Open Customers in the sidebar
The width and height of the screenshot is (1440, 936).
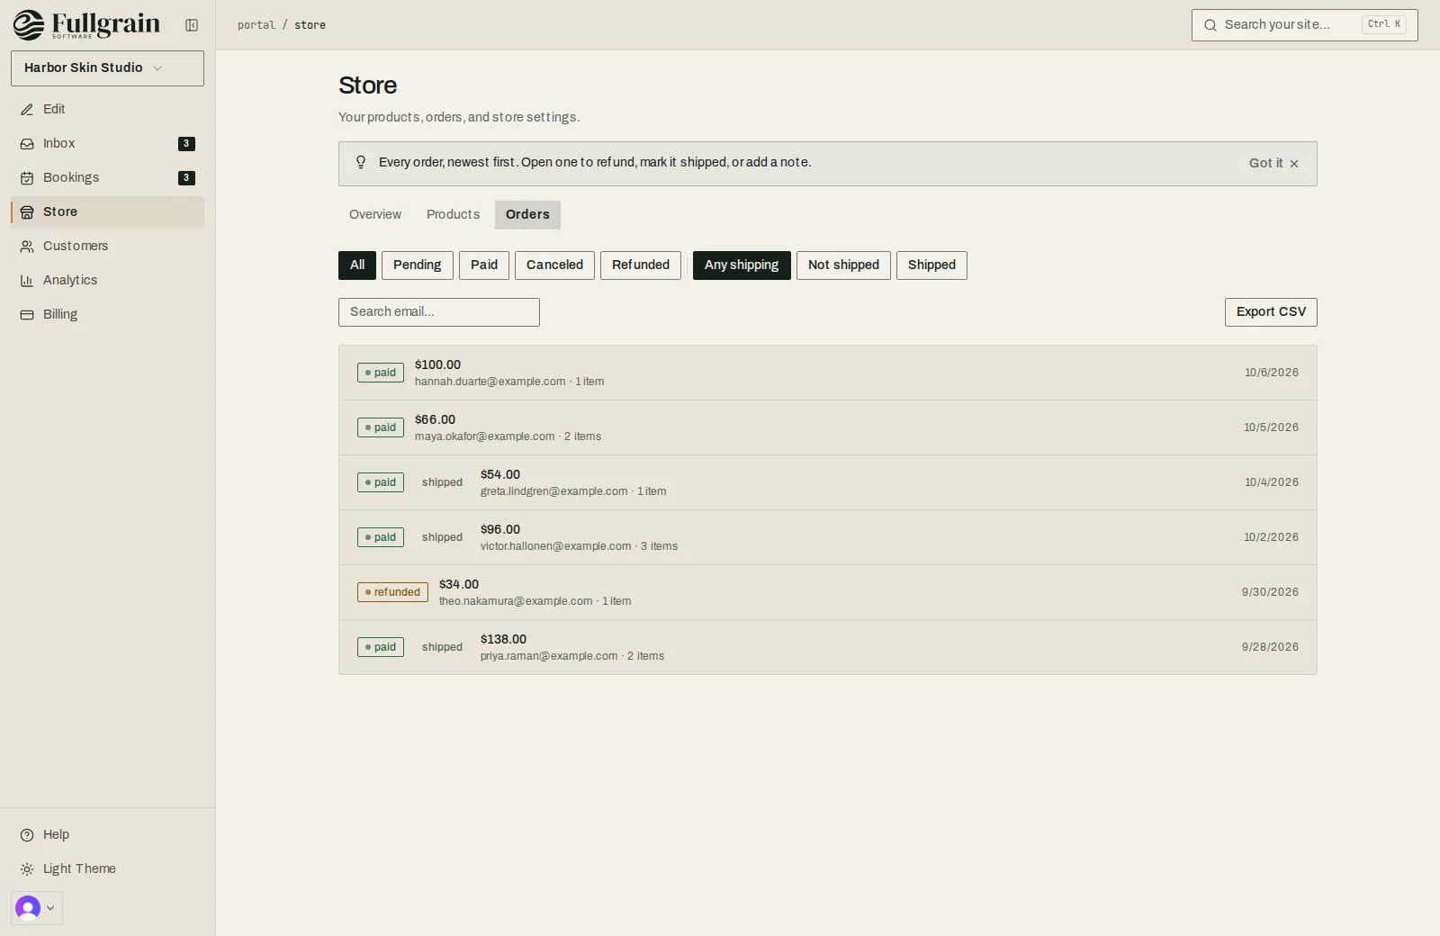pyautogui.click(x=107, y=247)
